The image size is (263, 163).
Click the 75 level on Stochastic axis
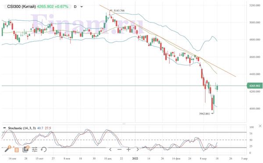(251, 134)
